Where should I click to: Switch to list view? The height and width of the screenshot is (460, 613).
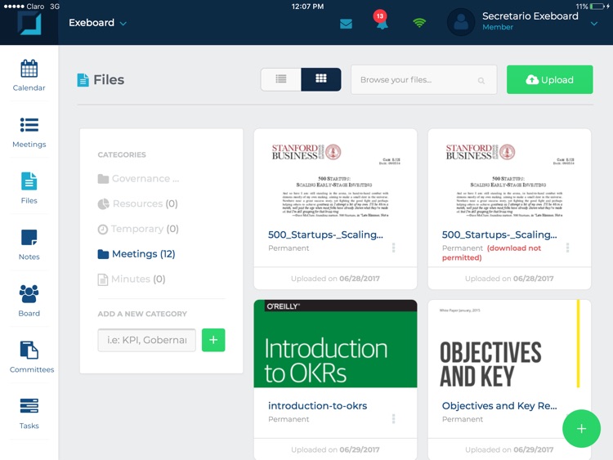click(x=280, y=79)
